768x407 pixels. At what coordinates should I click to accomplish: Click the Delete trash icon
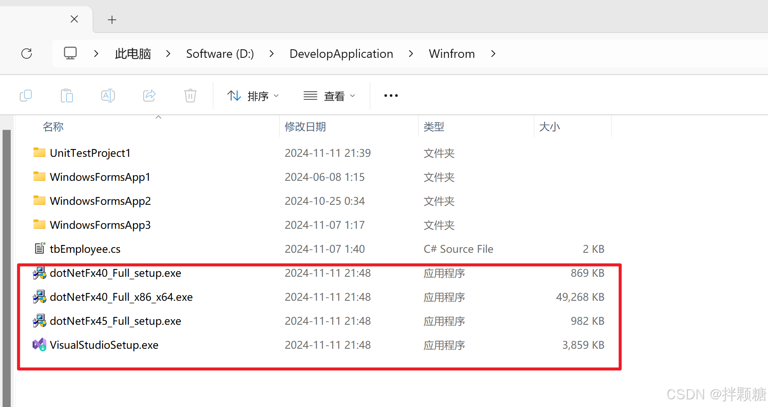tap(190, 96)
